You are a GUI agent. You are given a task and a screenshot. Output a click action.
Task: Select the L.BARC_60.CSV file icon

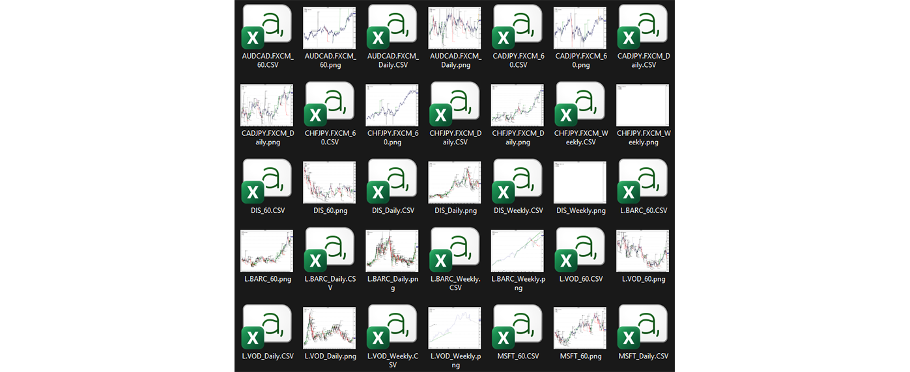tap(643, 182)
